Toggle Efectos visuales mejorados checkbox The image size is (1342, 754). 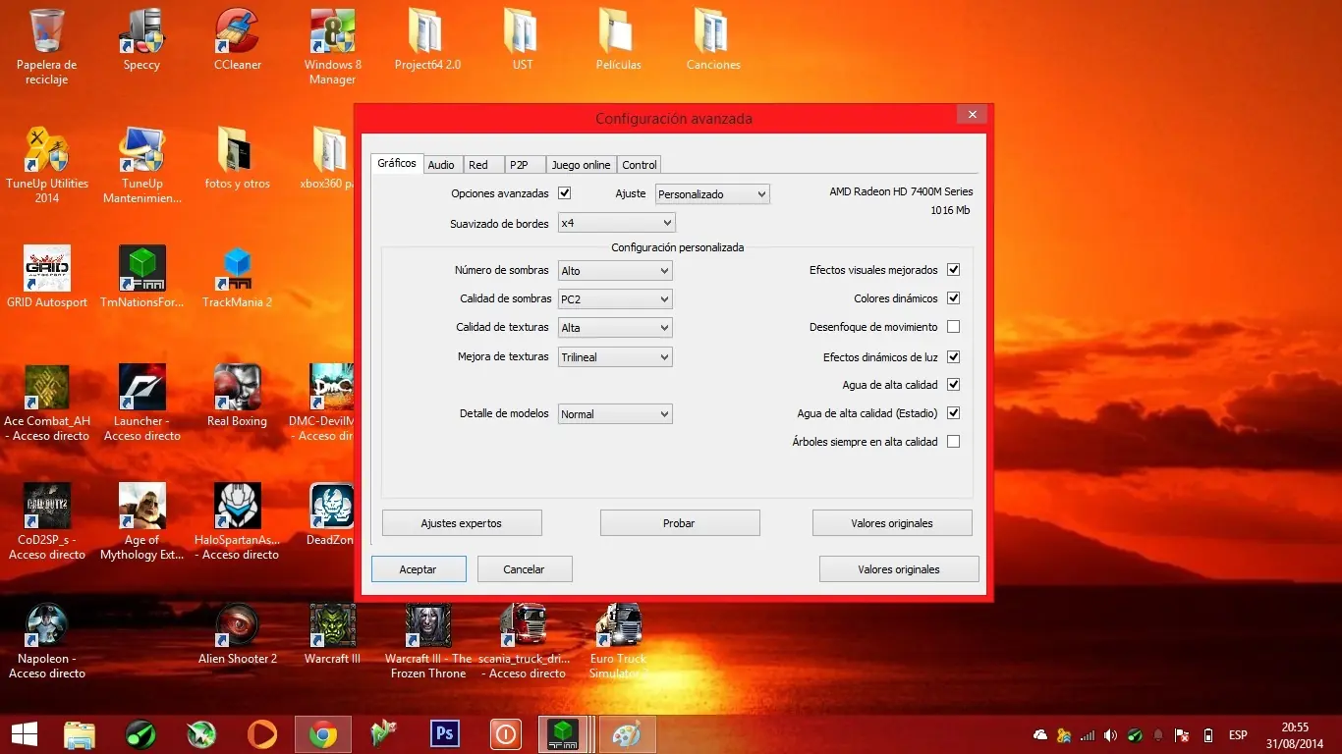[x=953, y=270]
